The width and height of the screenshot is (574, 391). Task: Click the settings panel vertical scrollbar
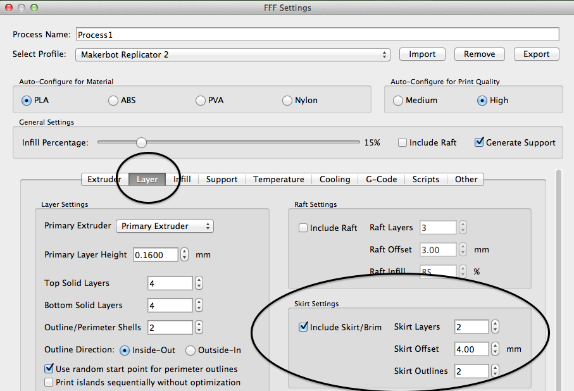pyautogui.click(x=558, y=280)
